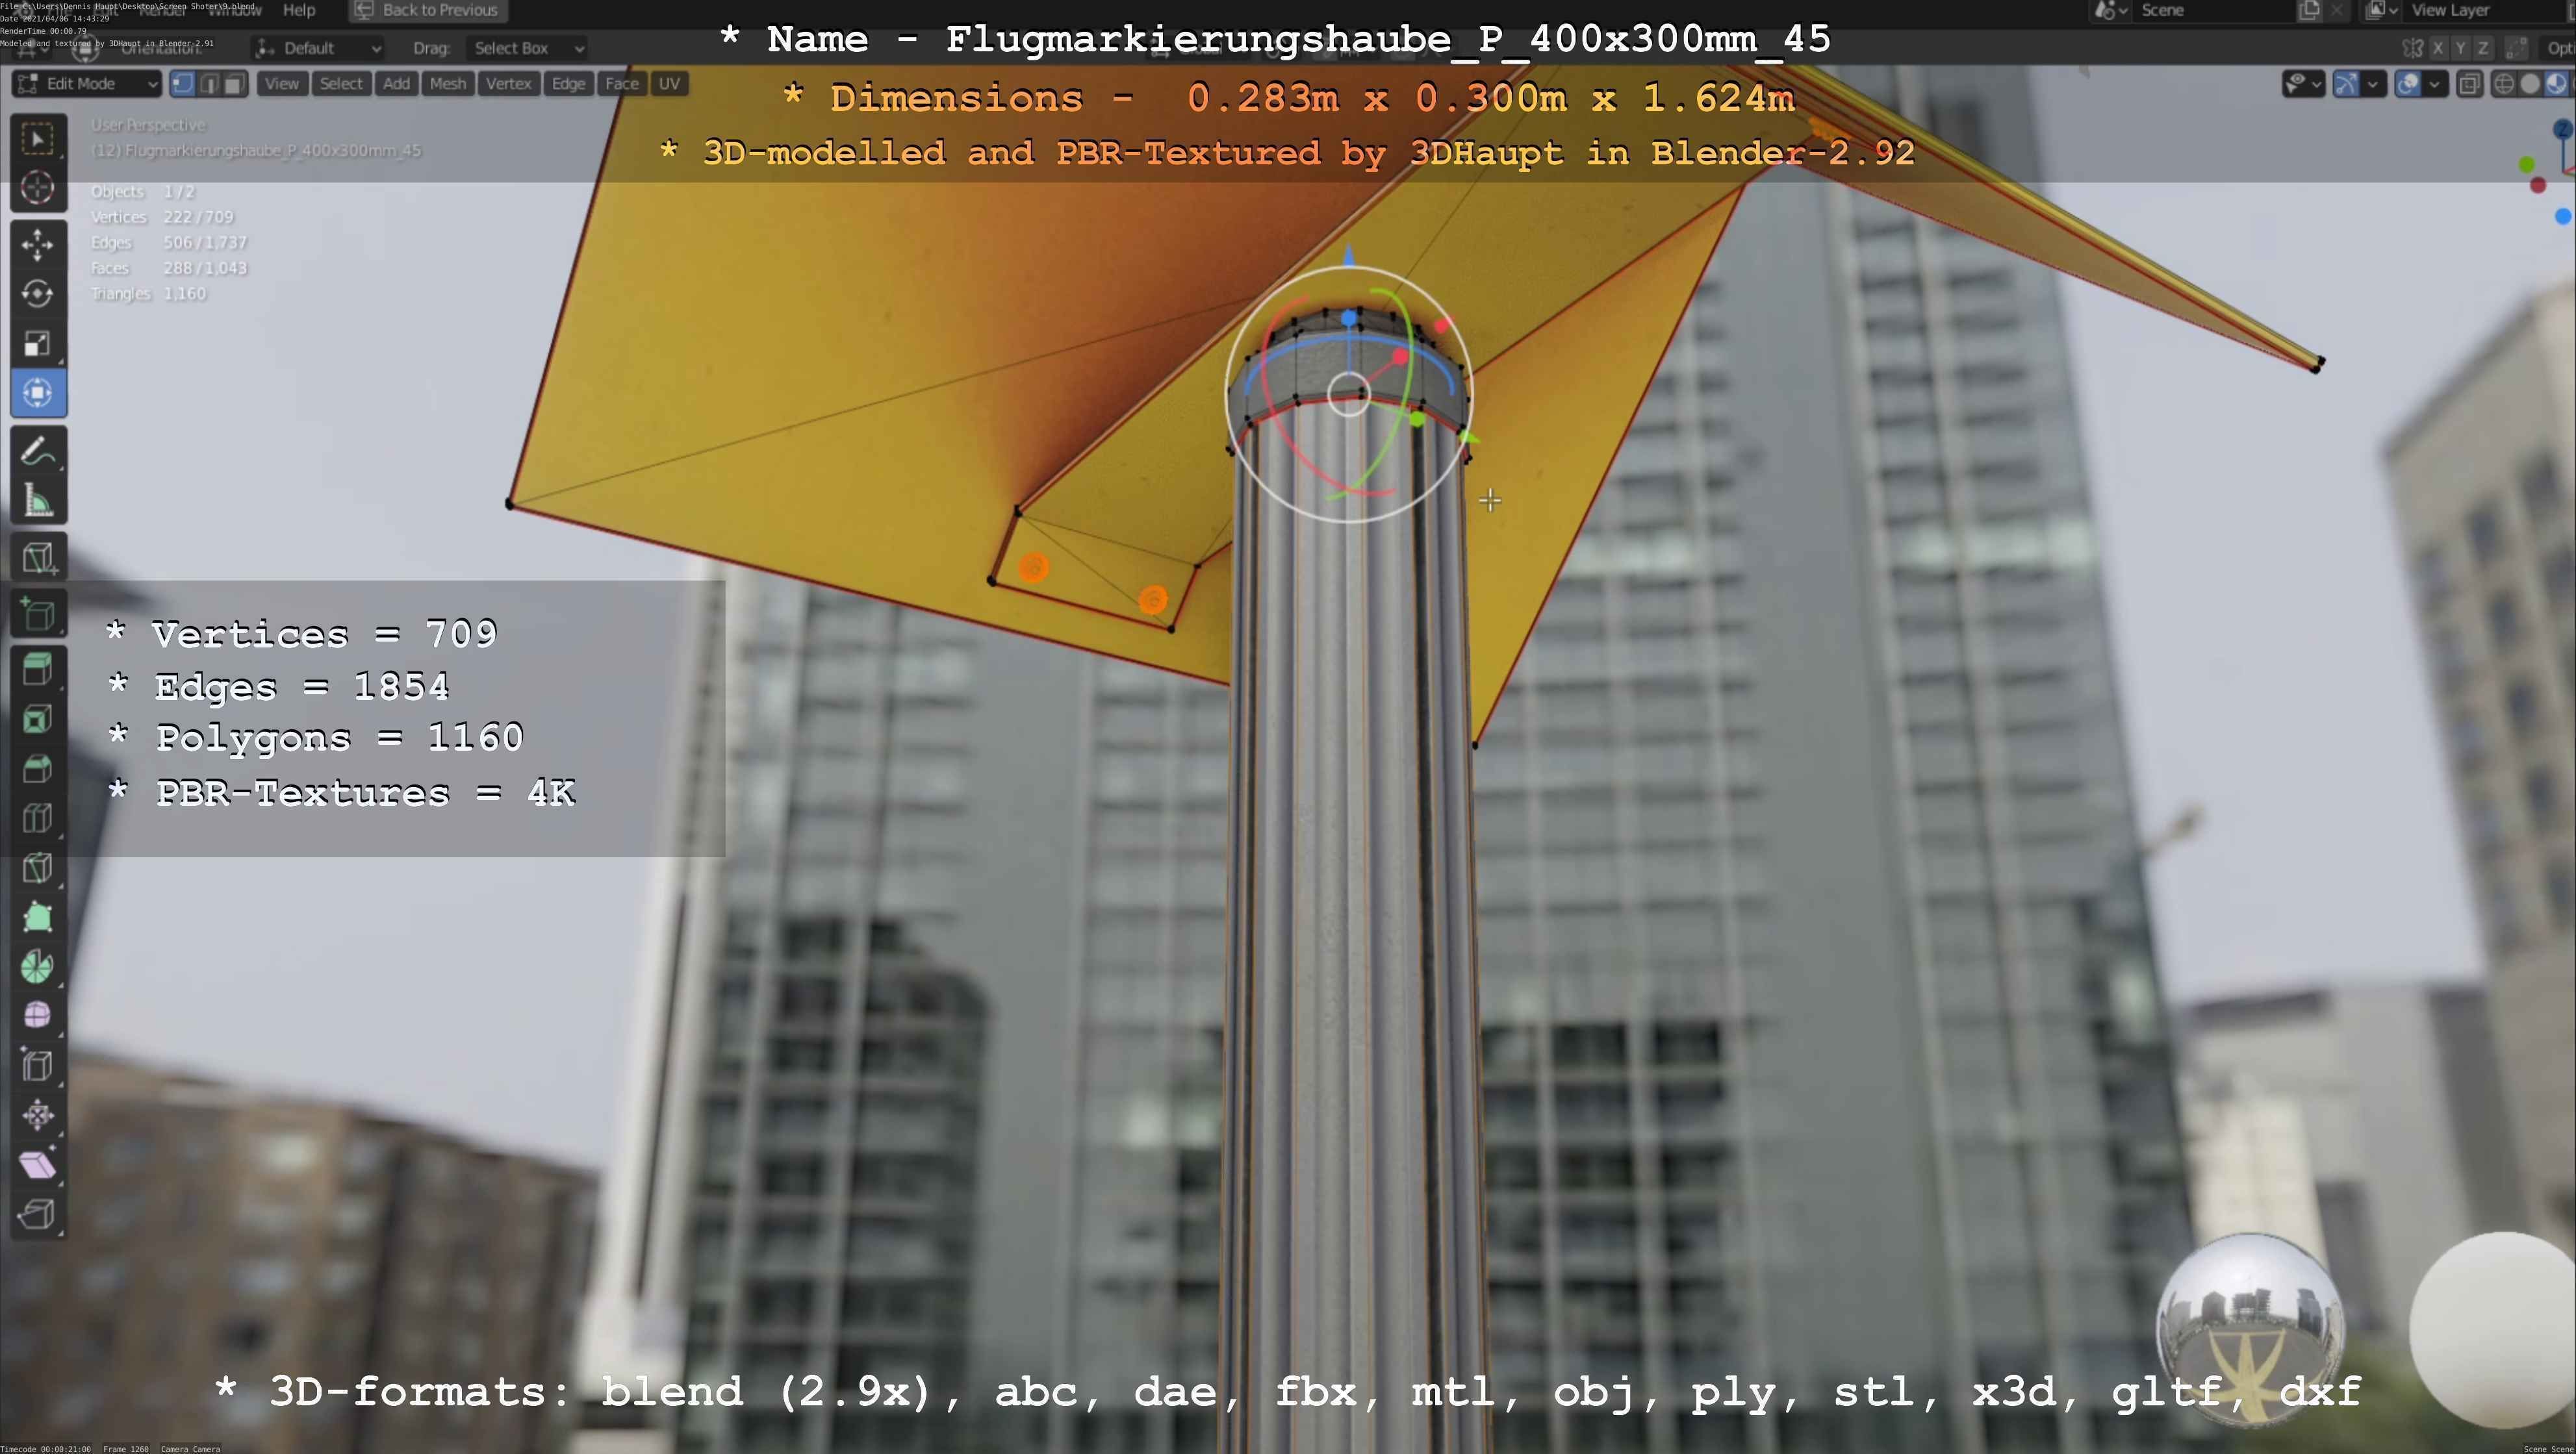Toggle the viewport overlays button
The height and width of the screenshot is (1454, 2576).
point(2408,84)
